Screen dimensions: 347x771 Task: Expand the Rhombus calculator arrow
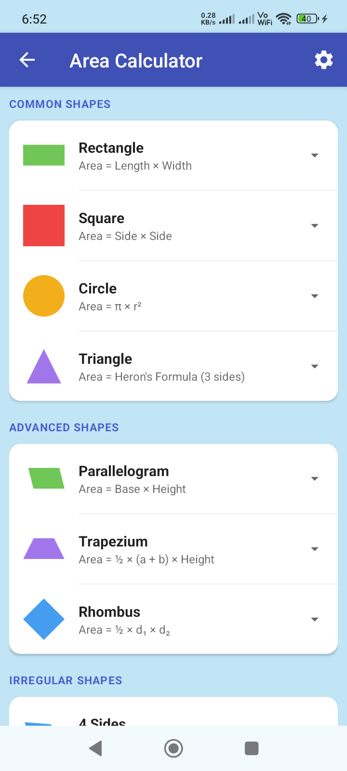point(315,619)
